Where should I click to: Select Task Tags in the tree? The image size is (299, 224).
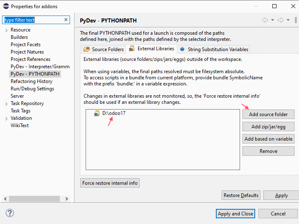coord(20,111)
